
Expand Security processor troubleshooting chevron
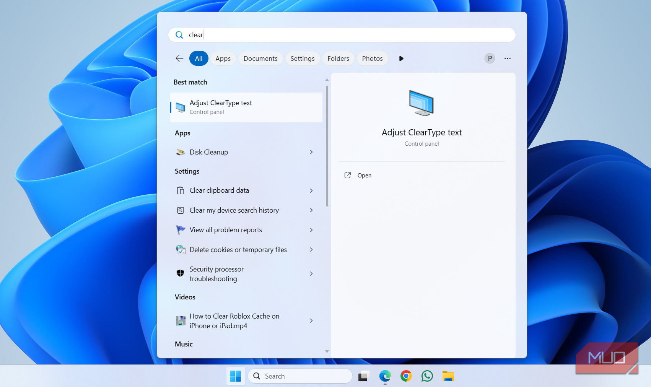point(311,273)
